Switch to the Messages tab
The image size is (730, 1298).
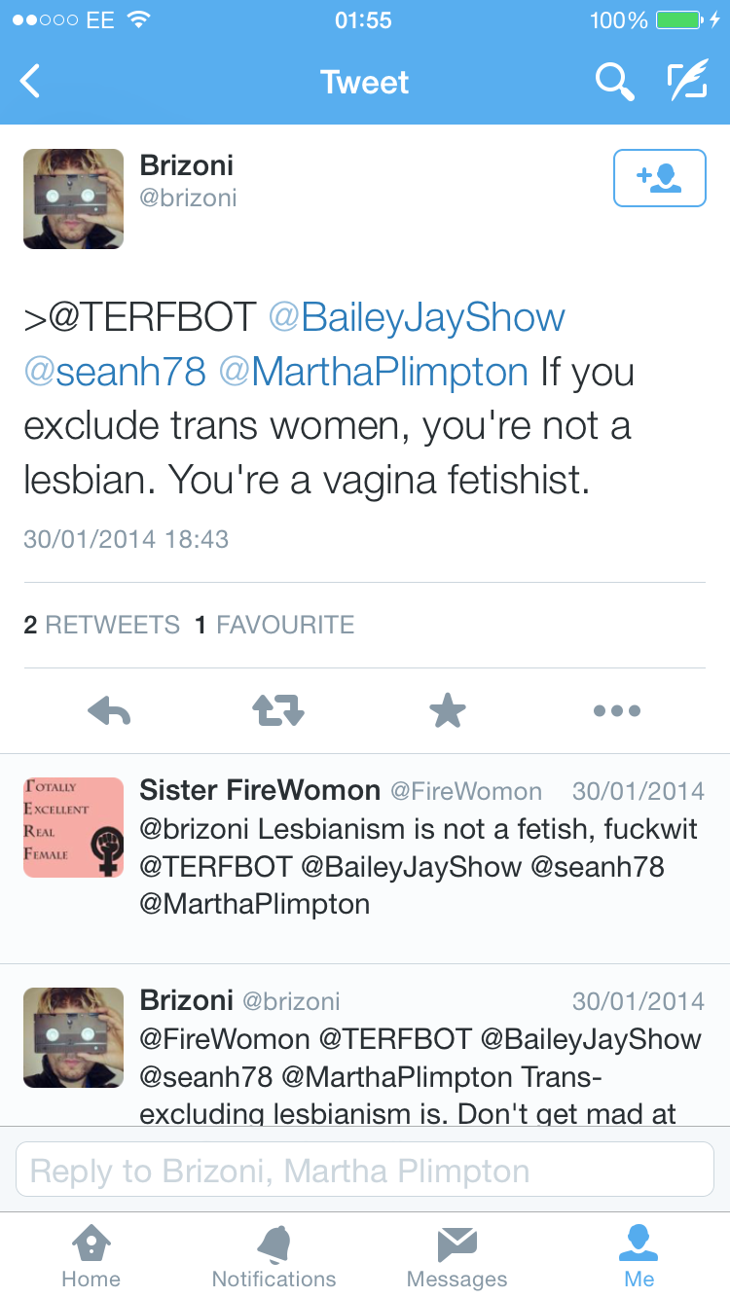point(456,1256)
